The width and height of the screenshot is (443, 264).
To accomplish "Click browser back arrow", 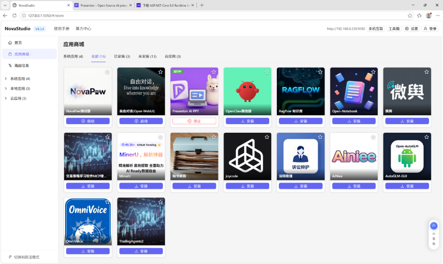I will coord(5,15).
